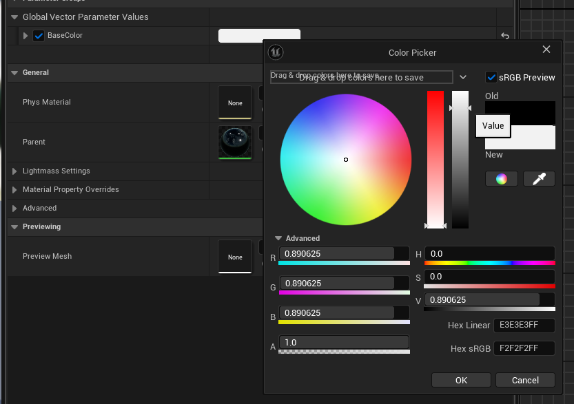Select the Parent material sphere thumbnail
The image size is (574, 404).
[235, 142]
